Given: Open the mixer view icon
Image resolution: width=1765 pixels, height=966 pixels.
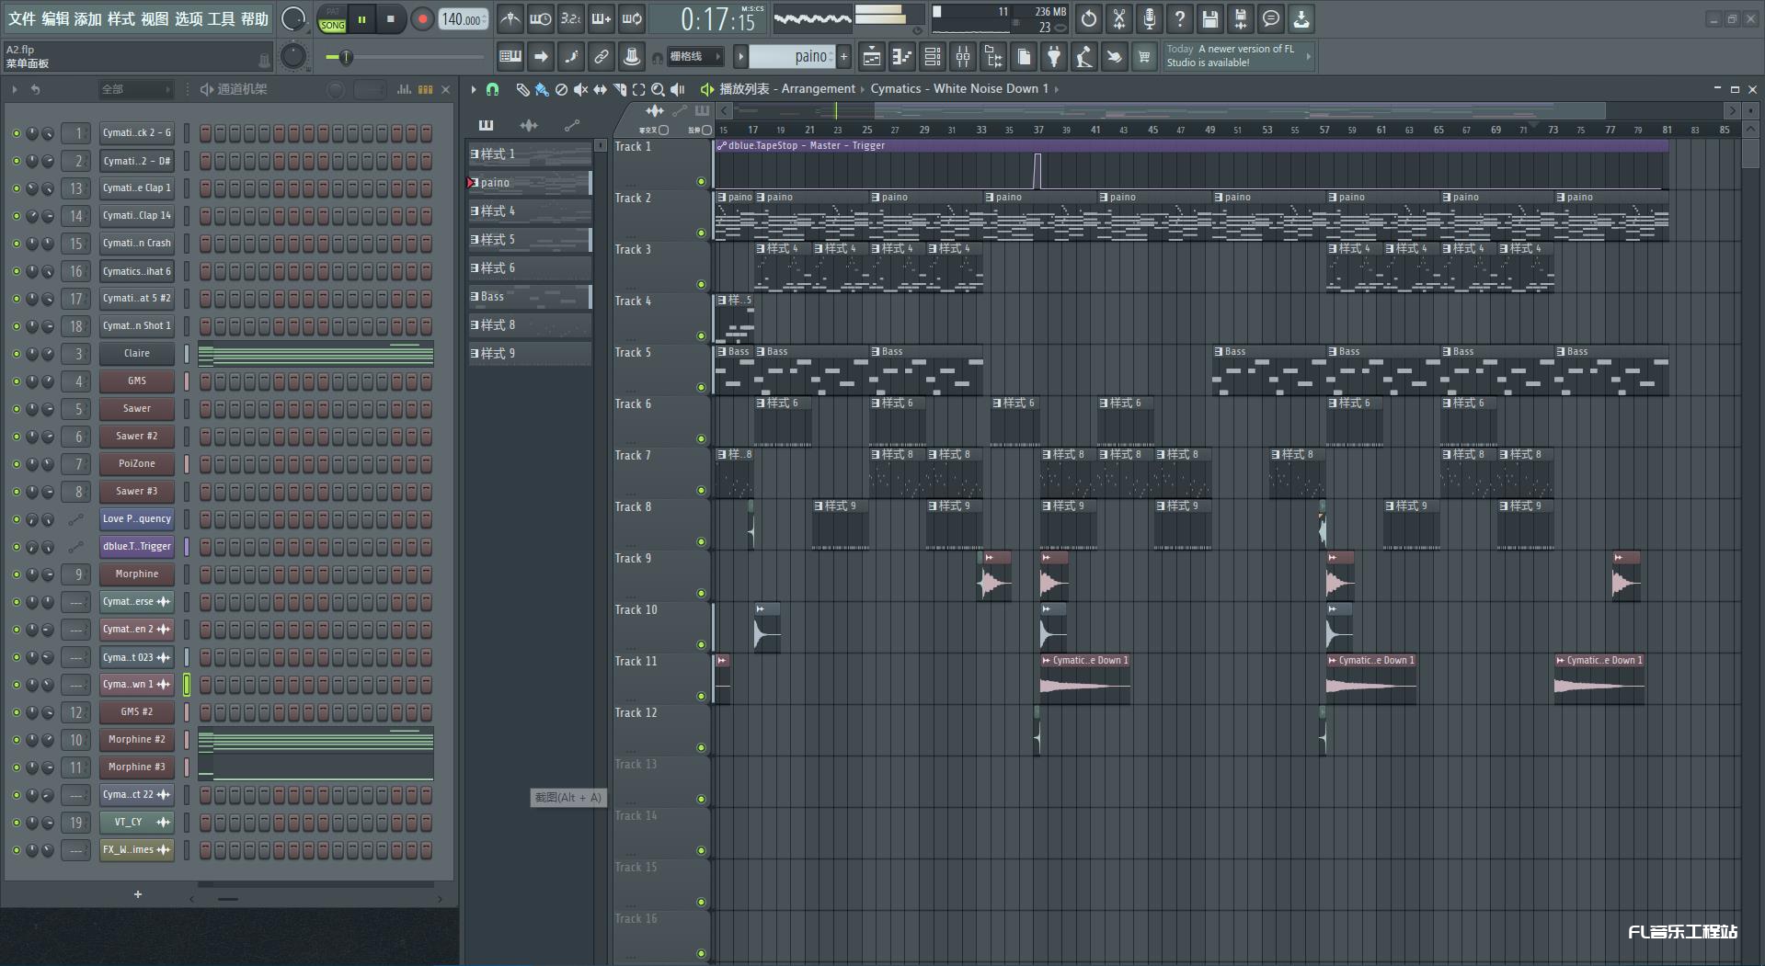Looking at the screenshot, I should [x=963, y=57].
